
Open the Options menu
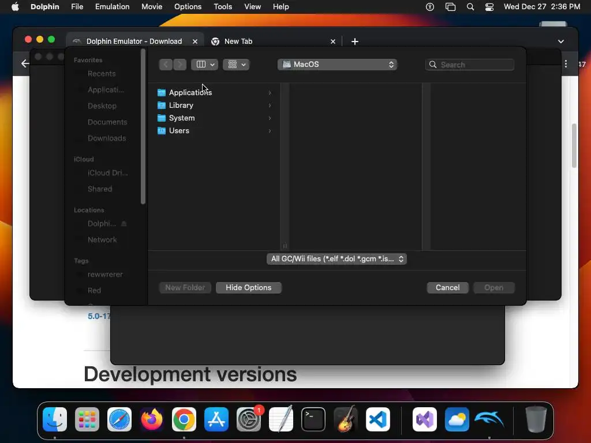[x=188, y=7]
